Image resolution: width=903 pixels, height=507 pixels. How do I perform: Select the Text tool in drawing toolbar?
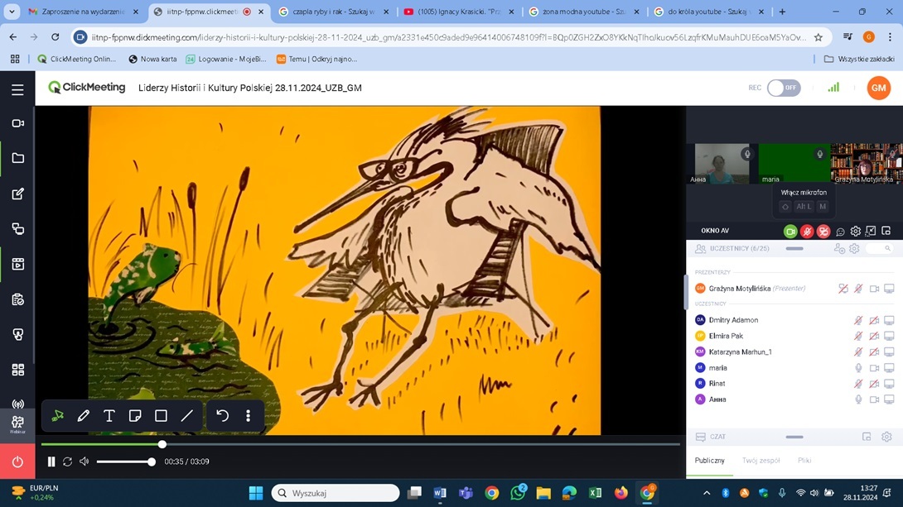tap(109, 415)
